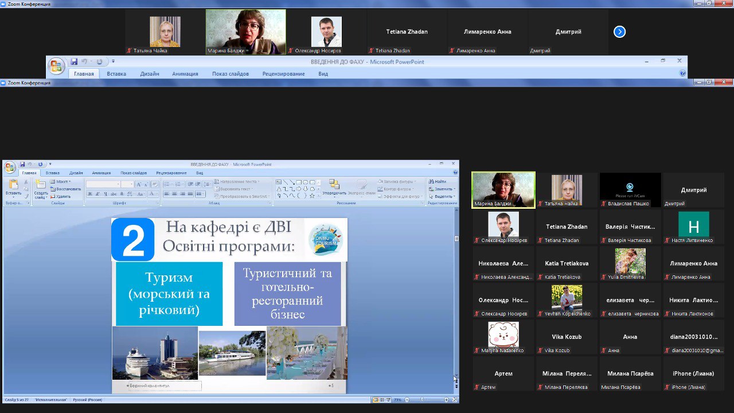Expand the Select (Выделить) dropdown
Screen dimensions: 734x413
(444, 196)
